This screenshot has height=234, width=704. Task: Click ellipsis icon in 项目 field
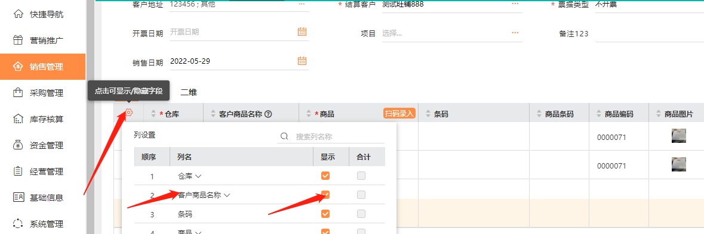pyautogui.click(x=515, y=33)
